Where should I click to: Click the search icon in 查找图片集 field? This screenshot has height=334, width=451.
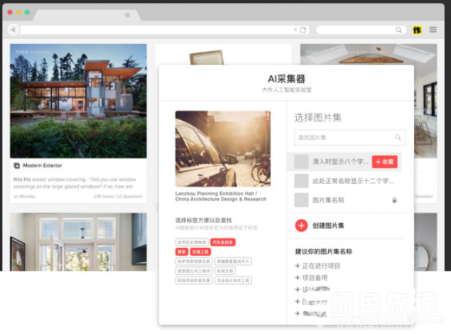click(x=398, y=138)
